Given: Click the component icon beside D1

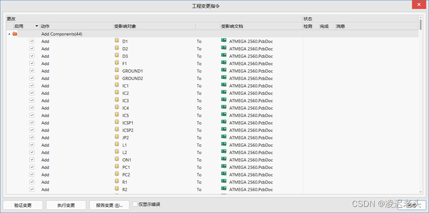Looking at the screenshot, I should [117, 41].
